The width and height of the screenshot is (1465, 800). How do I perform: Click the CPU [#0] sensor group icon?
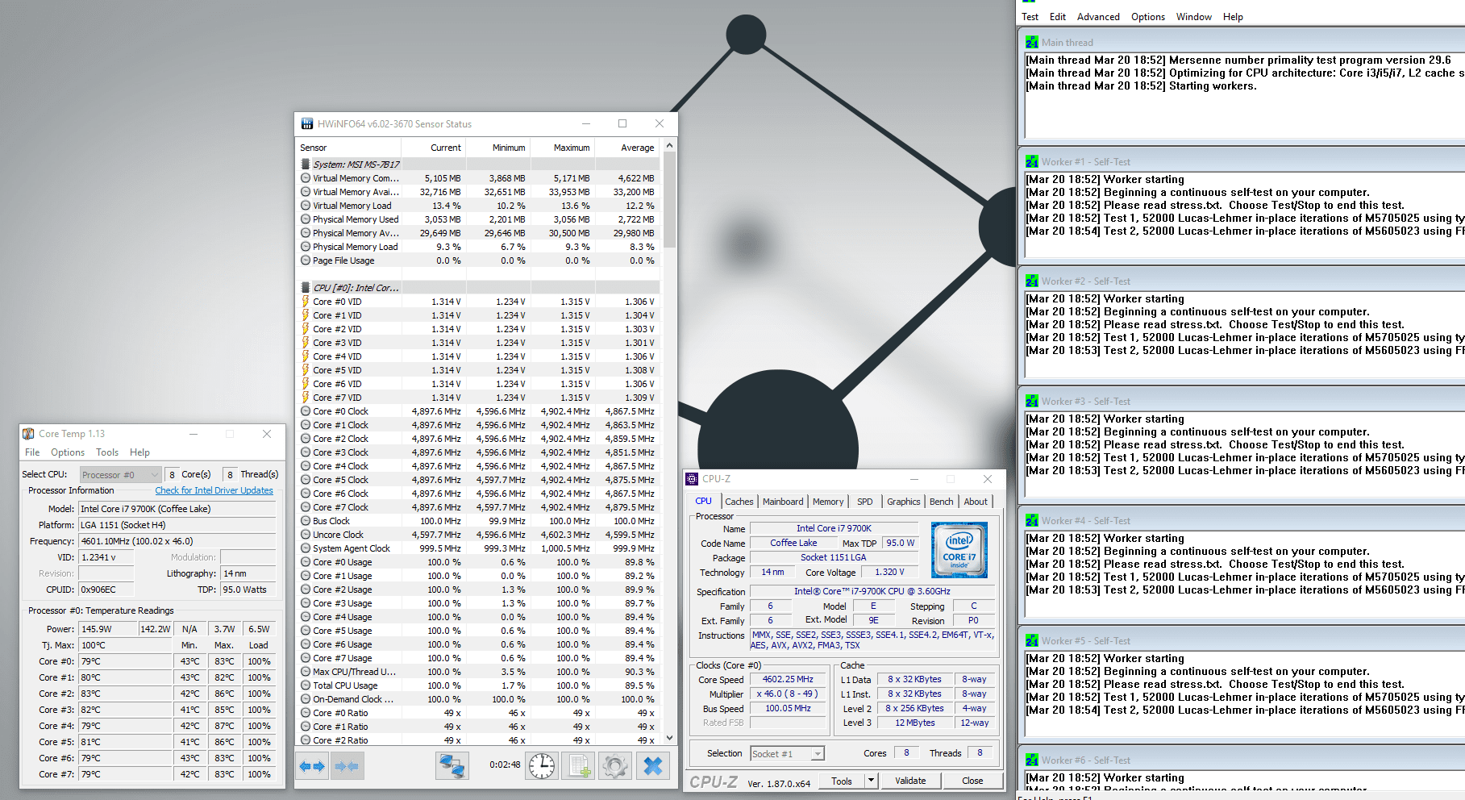coord(306,288)
